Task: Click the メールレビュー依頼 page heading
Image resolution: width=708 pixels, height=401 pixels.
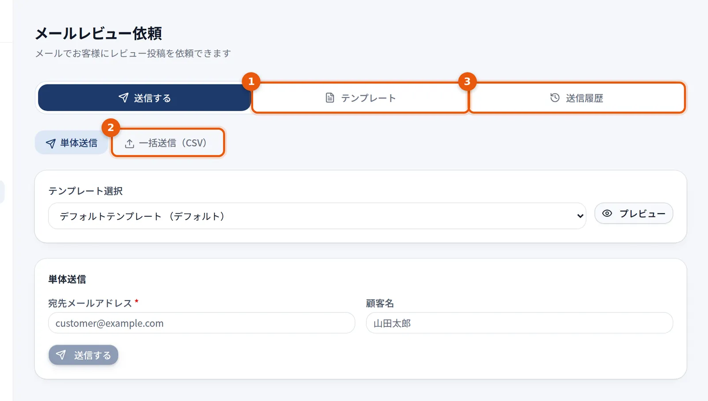Action: tap(99, 34)
